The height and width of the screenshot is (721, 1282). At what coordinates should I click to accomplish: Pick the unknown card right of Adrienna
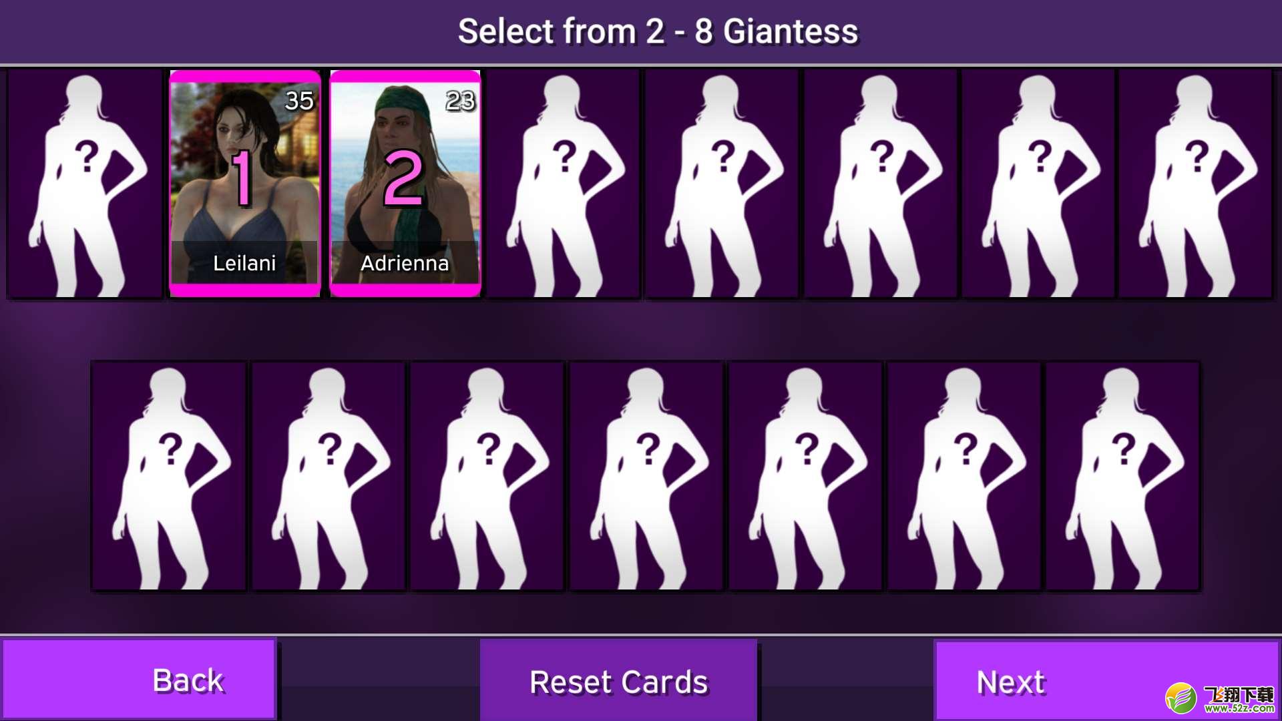click(563, 184)
